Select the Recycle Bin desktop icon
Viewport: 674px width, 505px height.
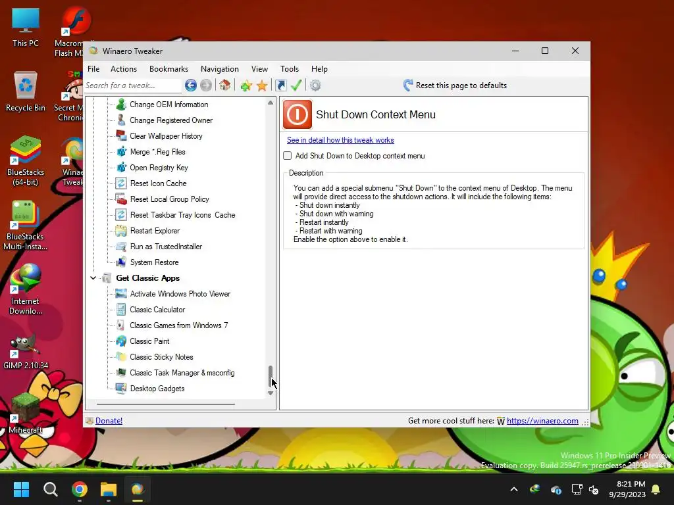[x=26, y=91]
